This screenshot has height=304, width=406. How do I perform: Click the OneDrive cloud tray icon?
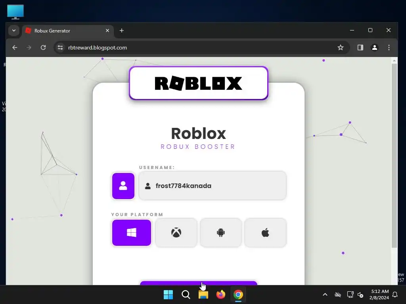tap(338, 294)
